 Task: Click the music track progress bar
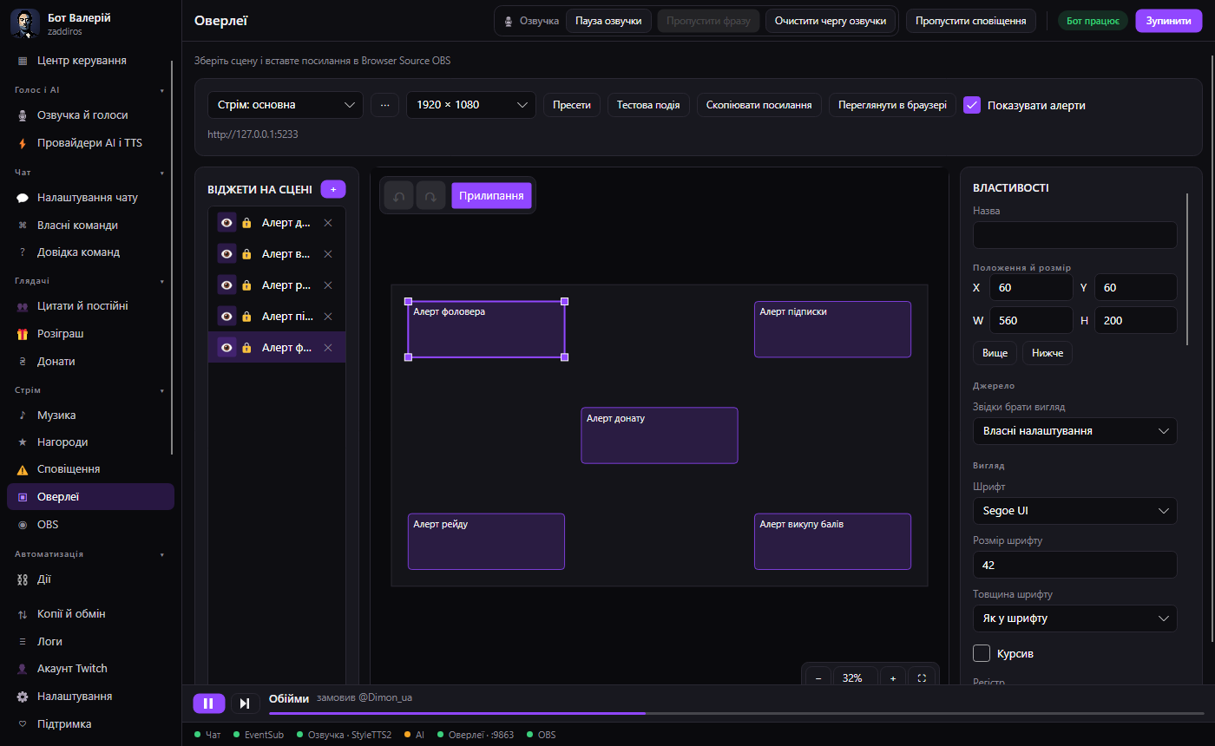(736, 713)
